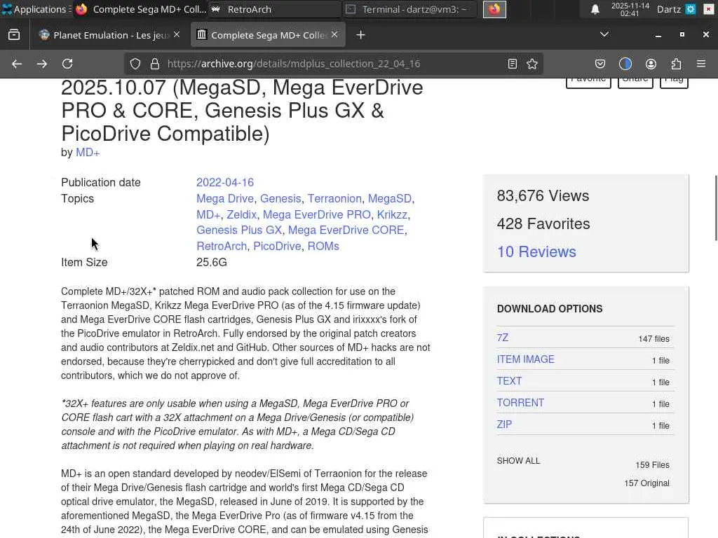
Task: Select the Complete Sega MD+ Collection tab
Action: click(268, 35)
